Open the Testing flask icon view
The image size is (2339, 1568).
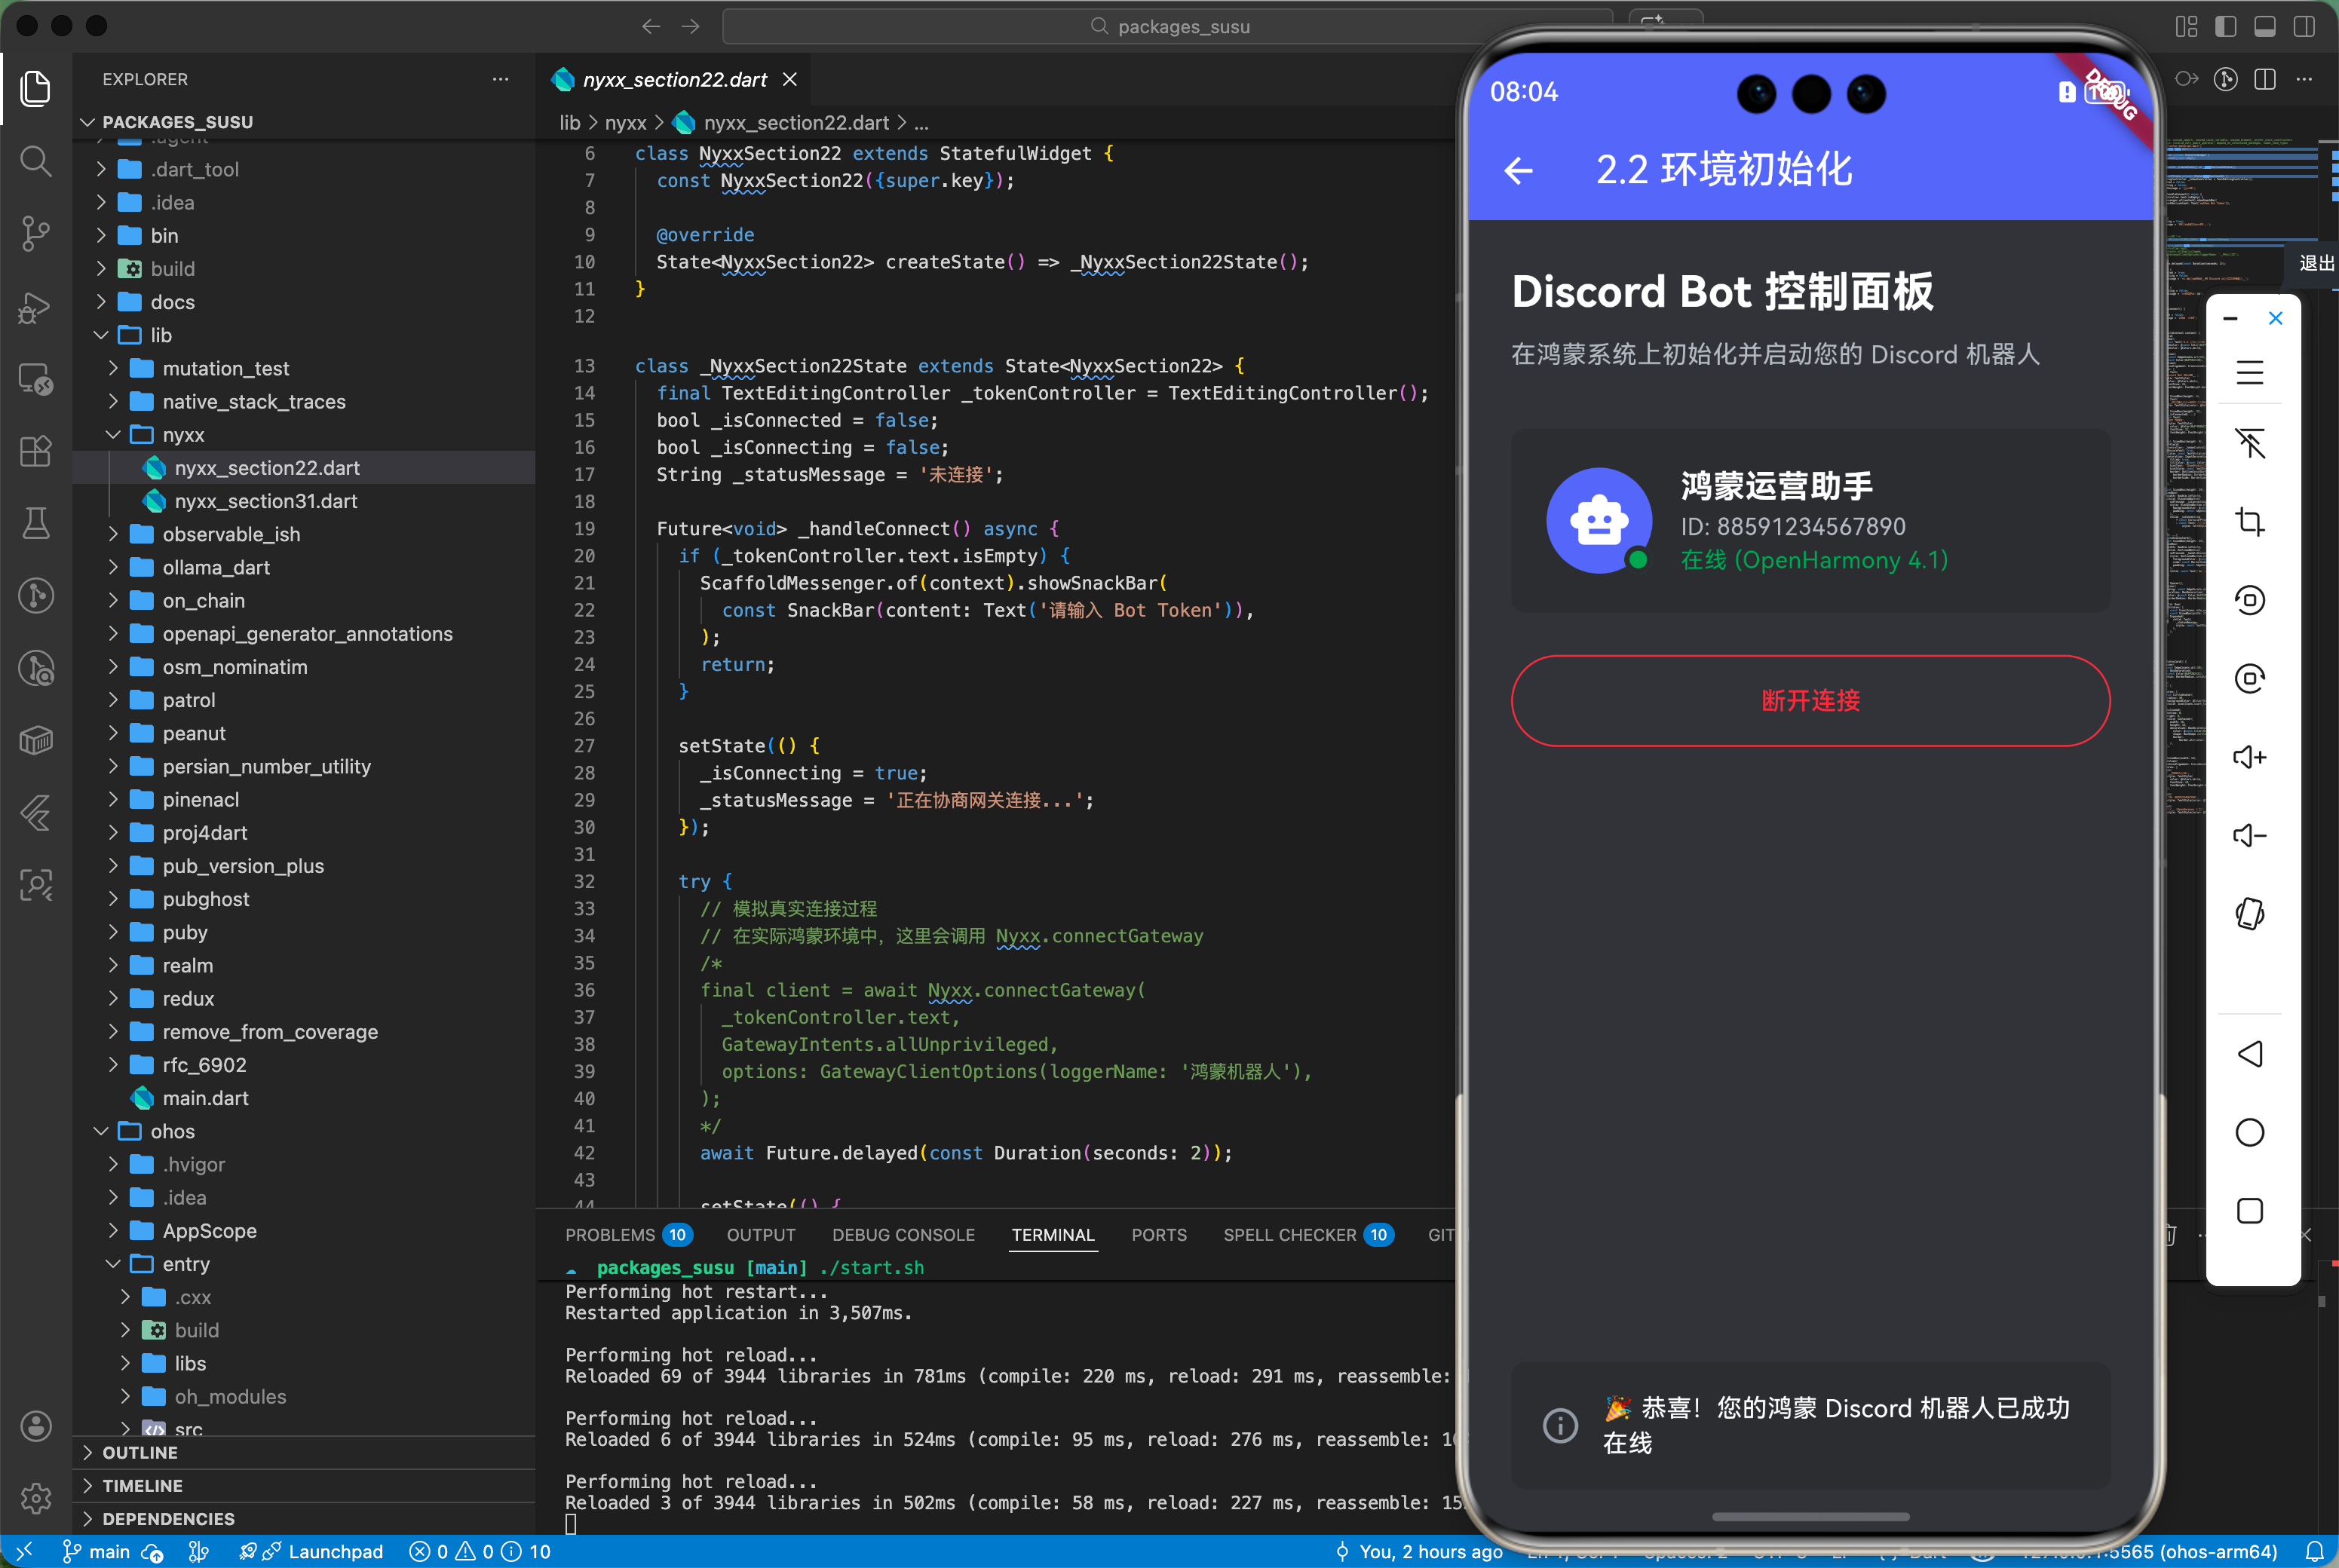tap(36, 523)
